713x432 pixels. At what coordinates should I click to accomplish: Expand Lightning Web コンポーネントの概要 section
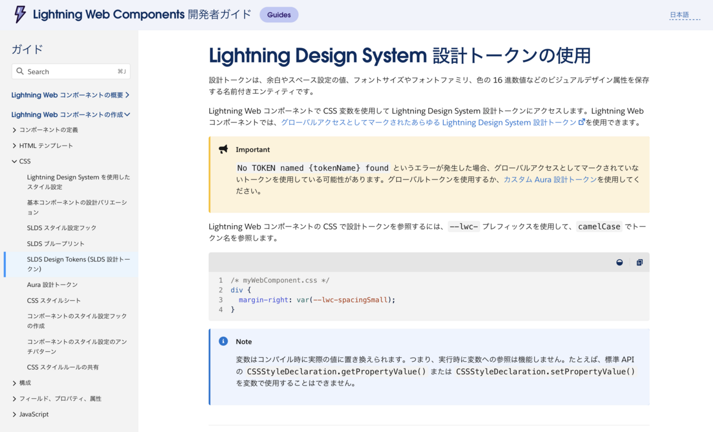71,95
